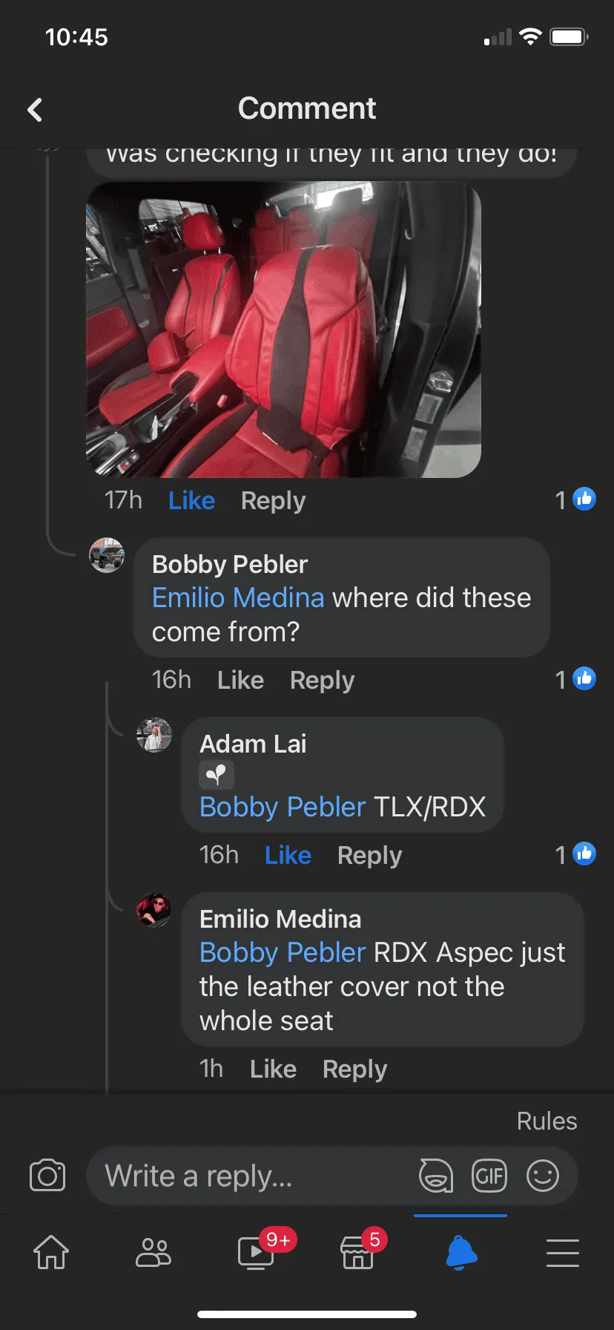Open Friends tab in bottom bar
Image resolution: width=614 pixels, height=1330 pixels.
click(153, 1253)
